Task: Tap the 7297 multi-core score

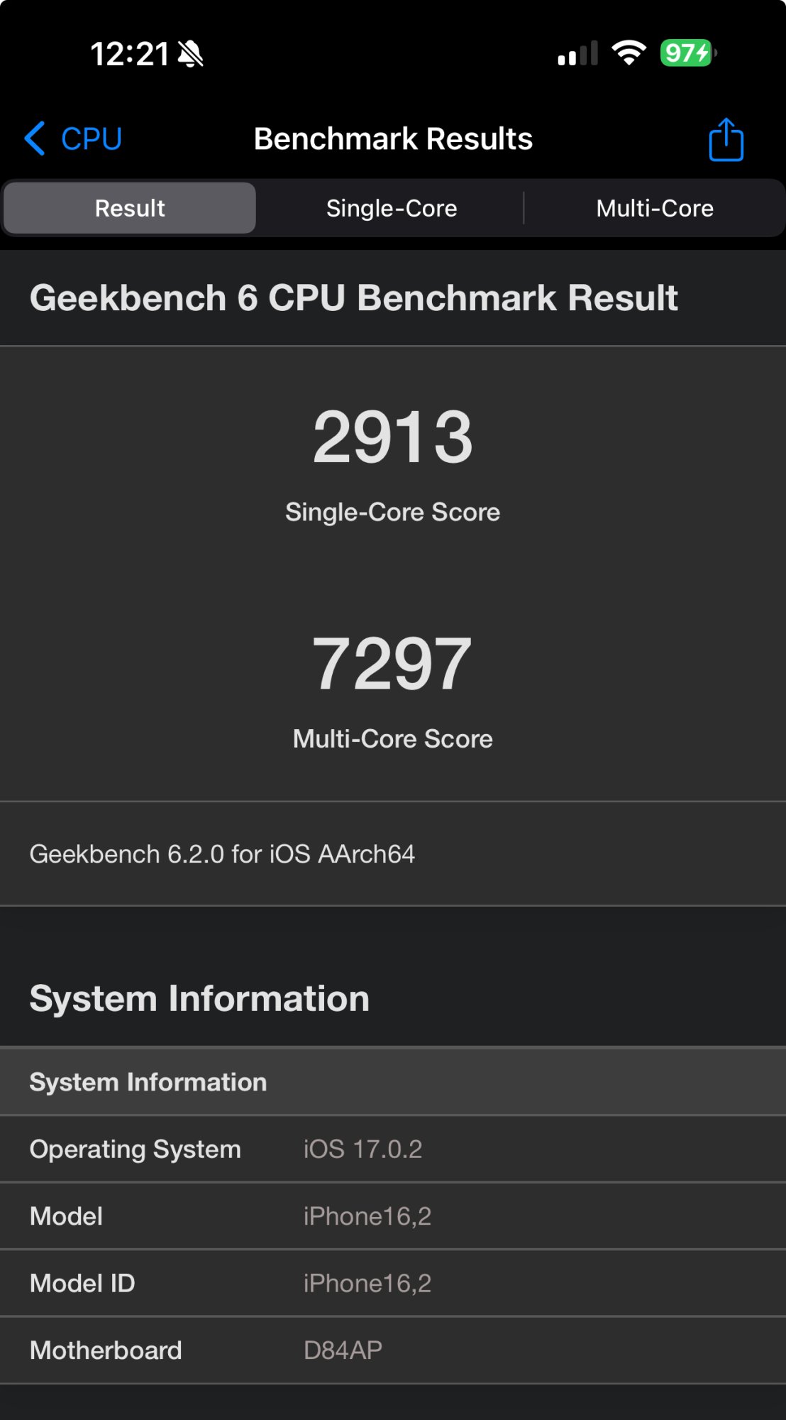Action: [x=392, y=664]
